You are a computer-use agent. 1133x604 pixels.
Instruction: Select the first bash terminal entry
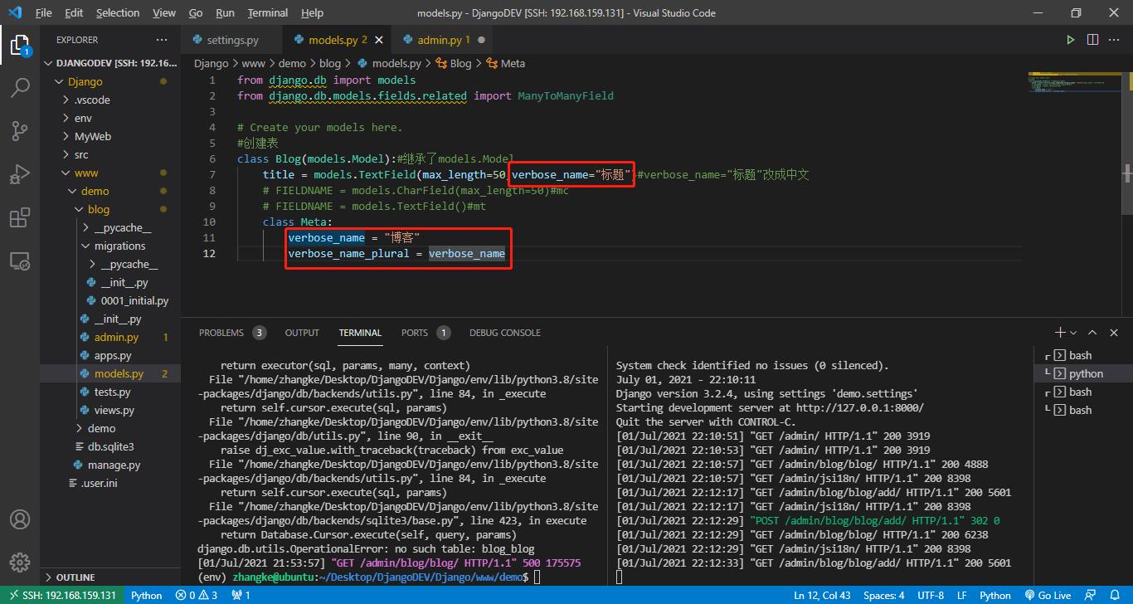[x=1085, y=355]
